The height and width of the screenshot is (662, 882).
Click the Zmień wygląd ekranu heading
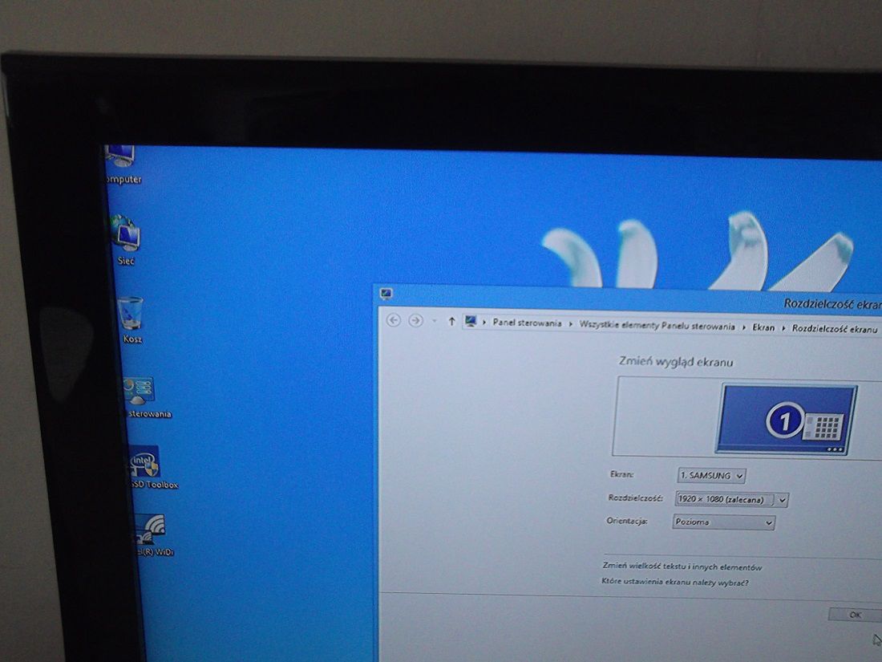coord(676,362)
